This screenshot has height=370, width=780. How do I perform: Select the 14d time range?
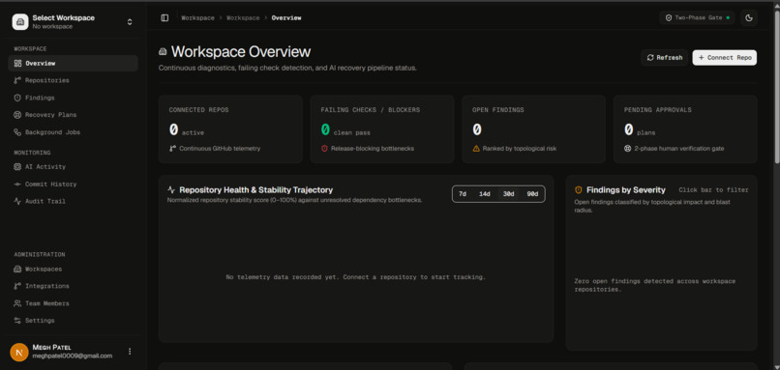tap(485, 193)
